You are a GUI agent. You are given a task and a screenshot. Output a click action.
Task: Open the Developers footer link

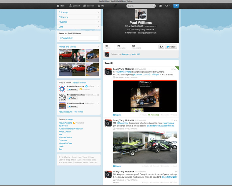coord(93,162)
